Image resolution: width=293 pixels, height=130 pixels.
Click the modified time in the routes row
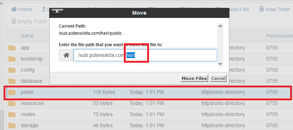(x=147, y=114)
